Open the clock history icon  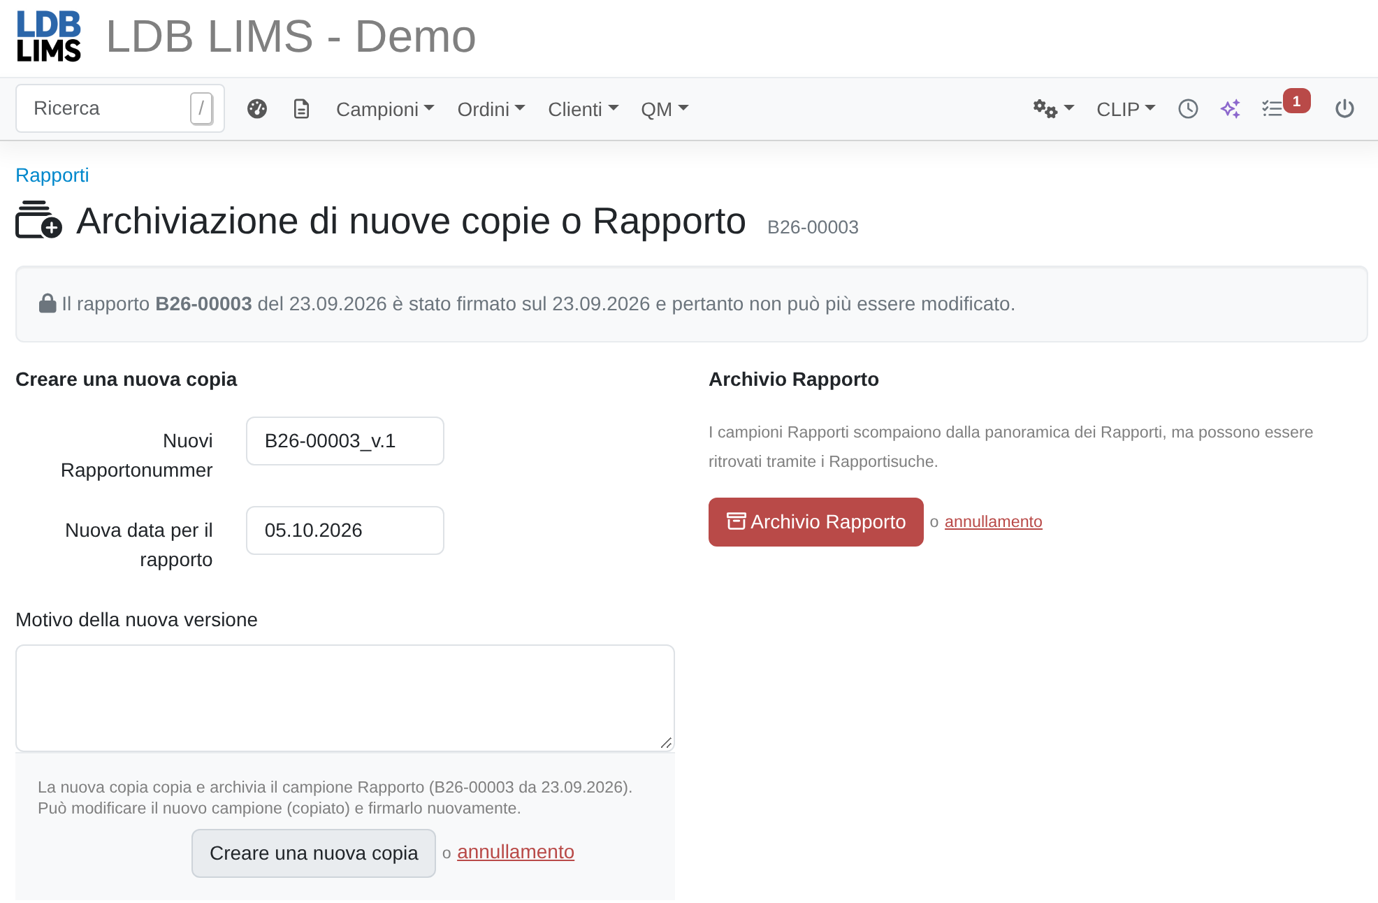(1188, 109)
